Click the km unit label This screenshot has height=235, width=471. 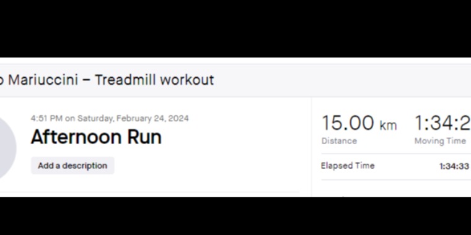click(x=388, y=126)
